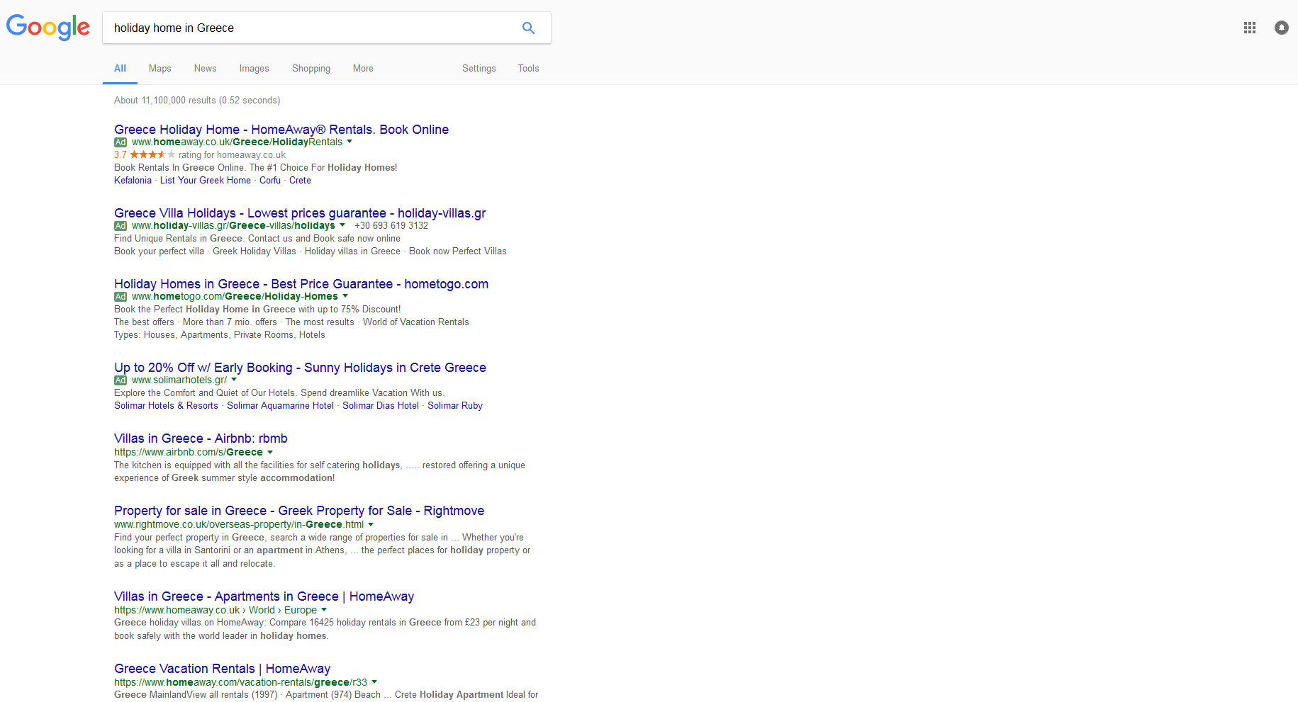Click the Ad badge for hometogo.com
The height and width of the screenshot is (702, 1298).
(x=121, y=297)
